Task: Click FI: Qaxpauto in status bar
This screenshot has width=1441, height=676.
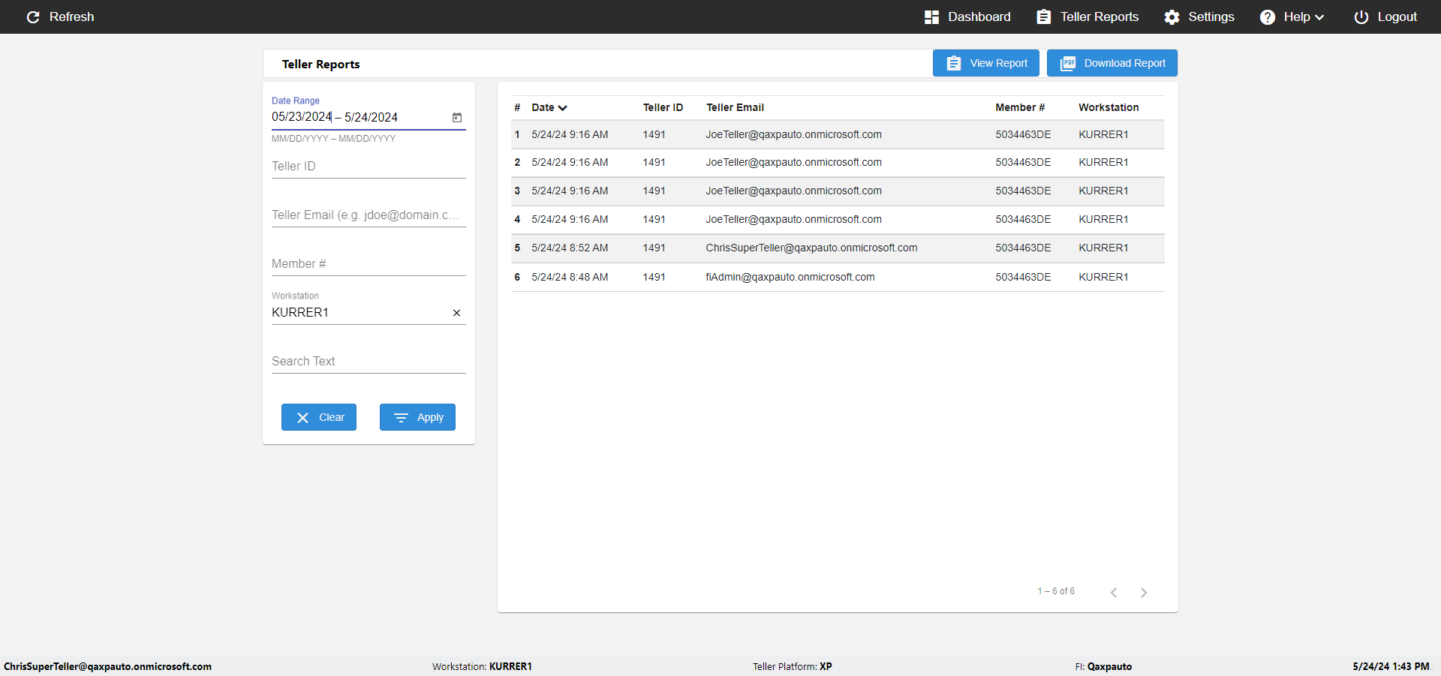Action: tap(1103, 666)
